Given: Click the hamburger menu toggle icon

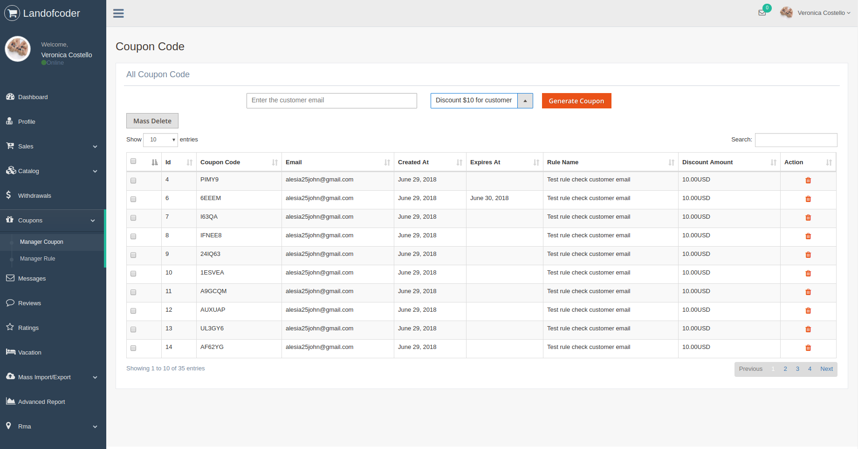Looking at the screenshot, I should tap(118, 13).
